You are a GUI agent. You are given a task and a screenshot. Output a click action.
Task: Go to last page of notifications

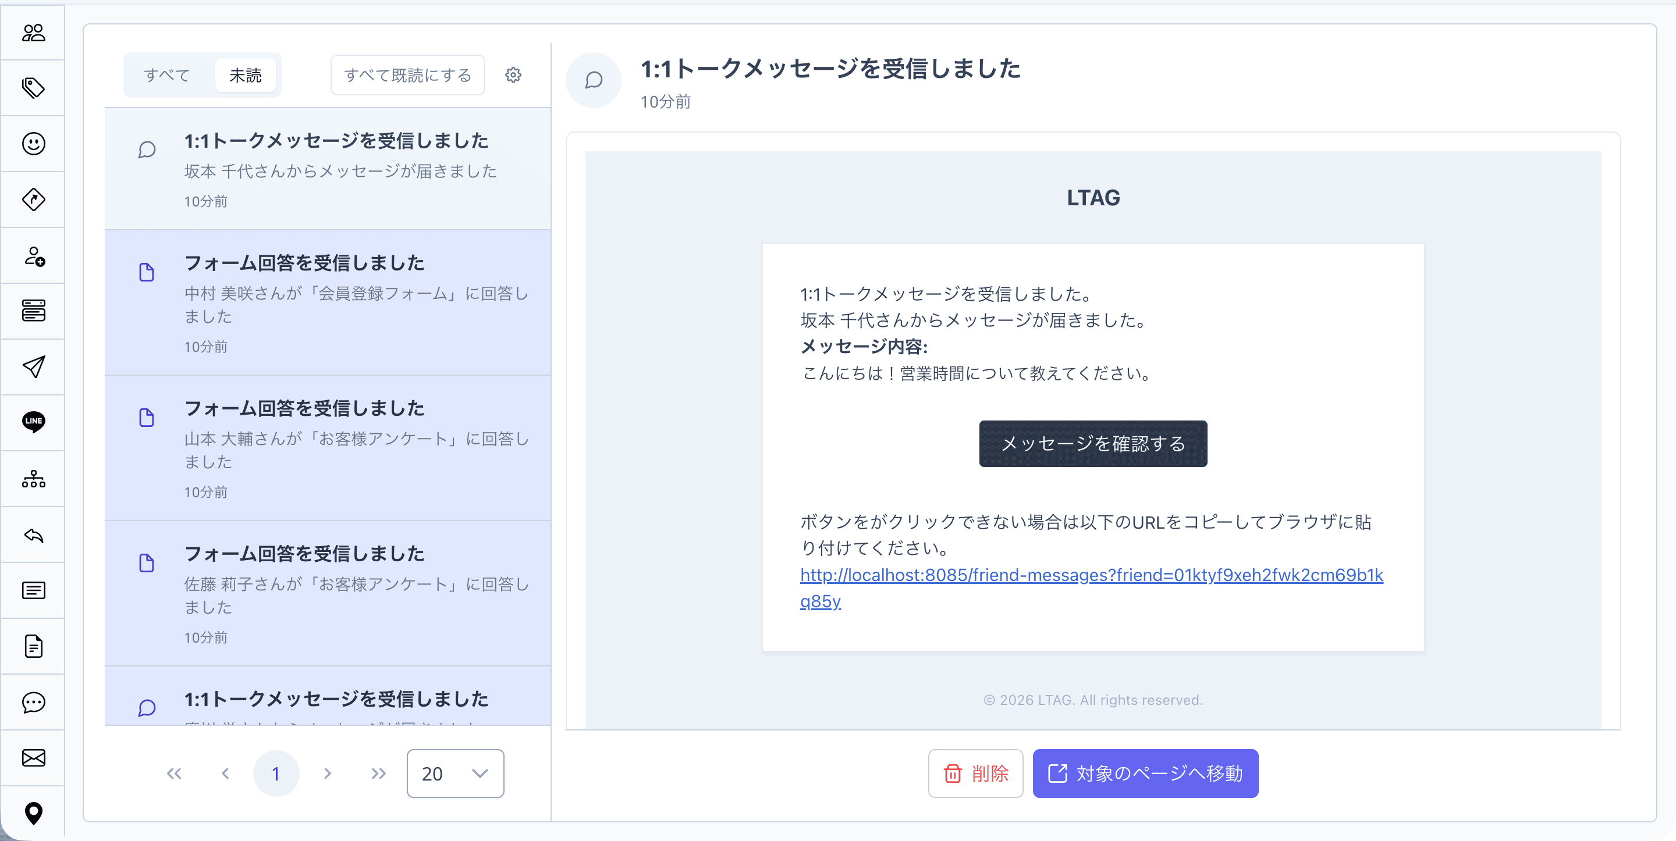point(379,774)
